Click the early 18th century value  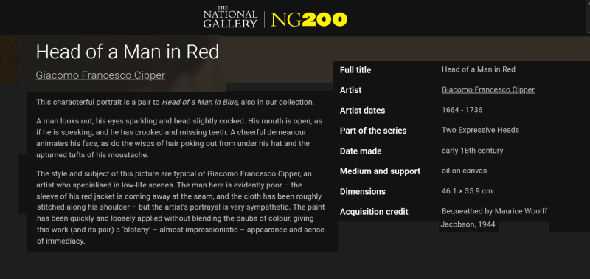point(472,151)
